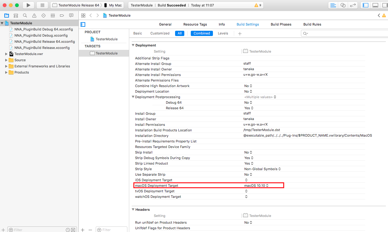388x232 pixels.
Task: Show the Version editor
Action: [x=353, y=5]
